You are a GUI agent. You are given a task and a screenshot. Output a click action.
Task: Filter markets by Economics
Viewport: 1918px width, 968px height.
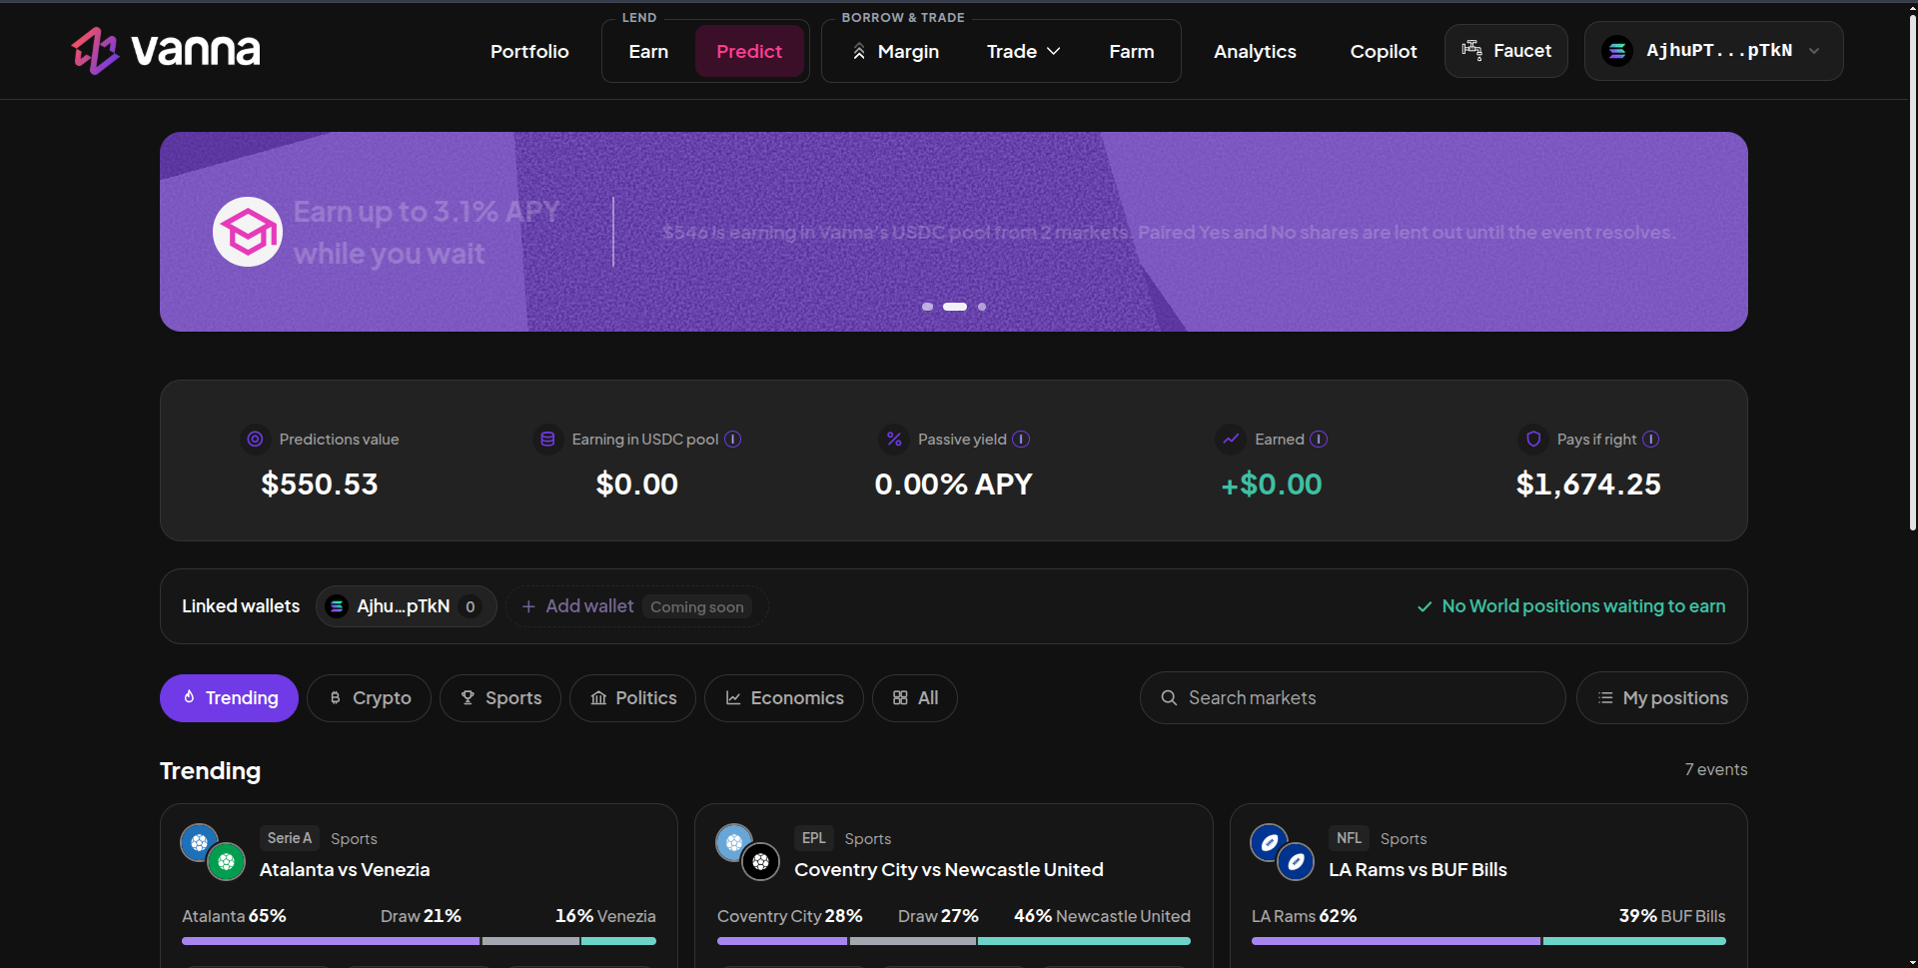coord(784,698)
